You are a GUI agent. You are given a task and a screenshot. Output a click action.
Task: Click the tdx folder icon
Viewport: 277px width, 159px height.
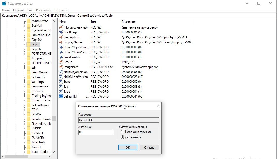(29, 68)
